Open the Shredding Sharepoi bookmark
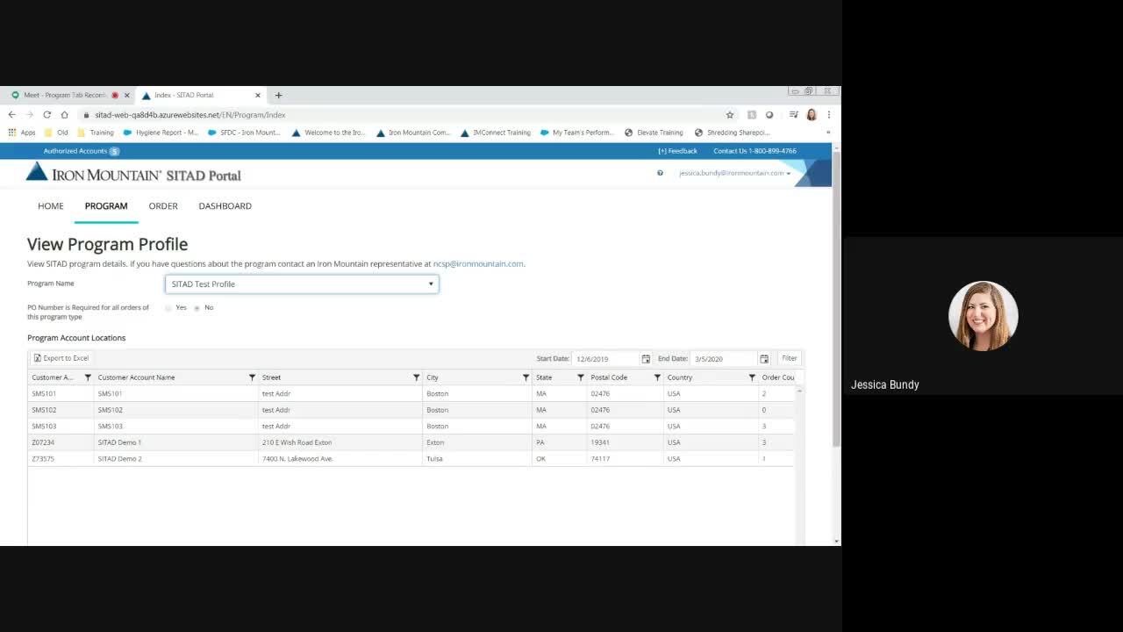The image size is (1123, 632). tap(732, 133)
